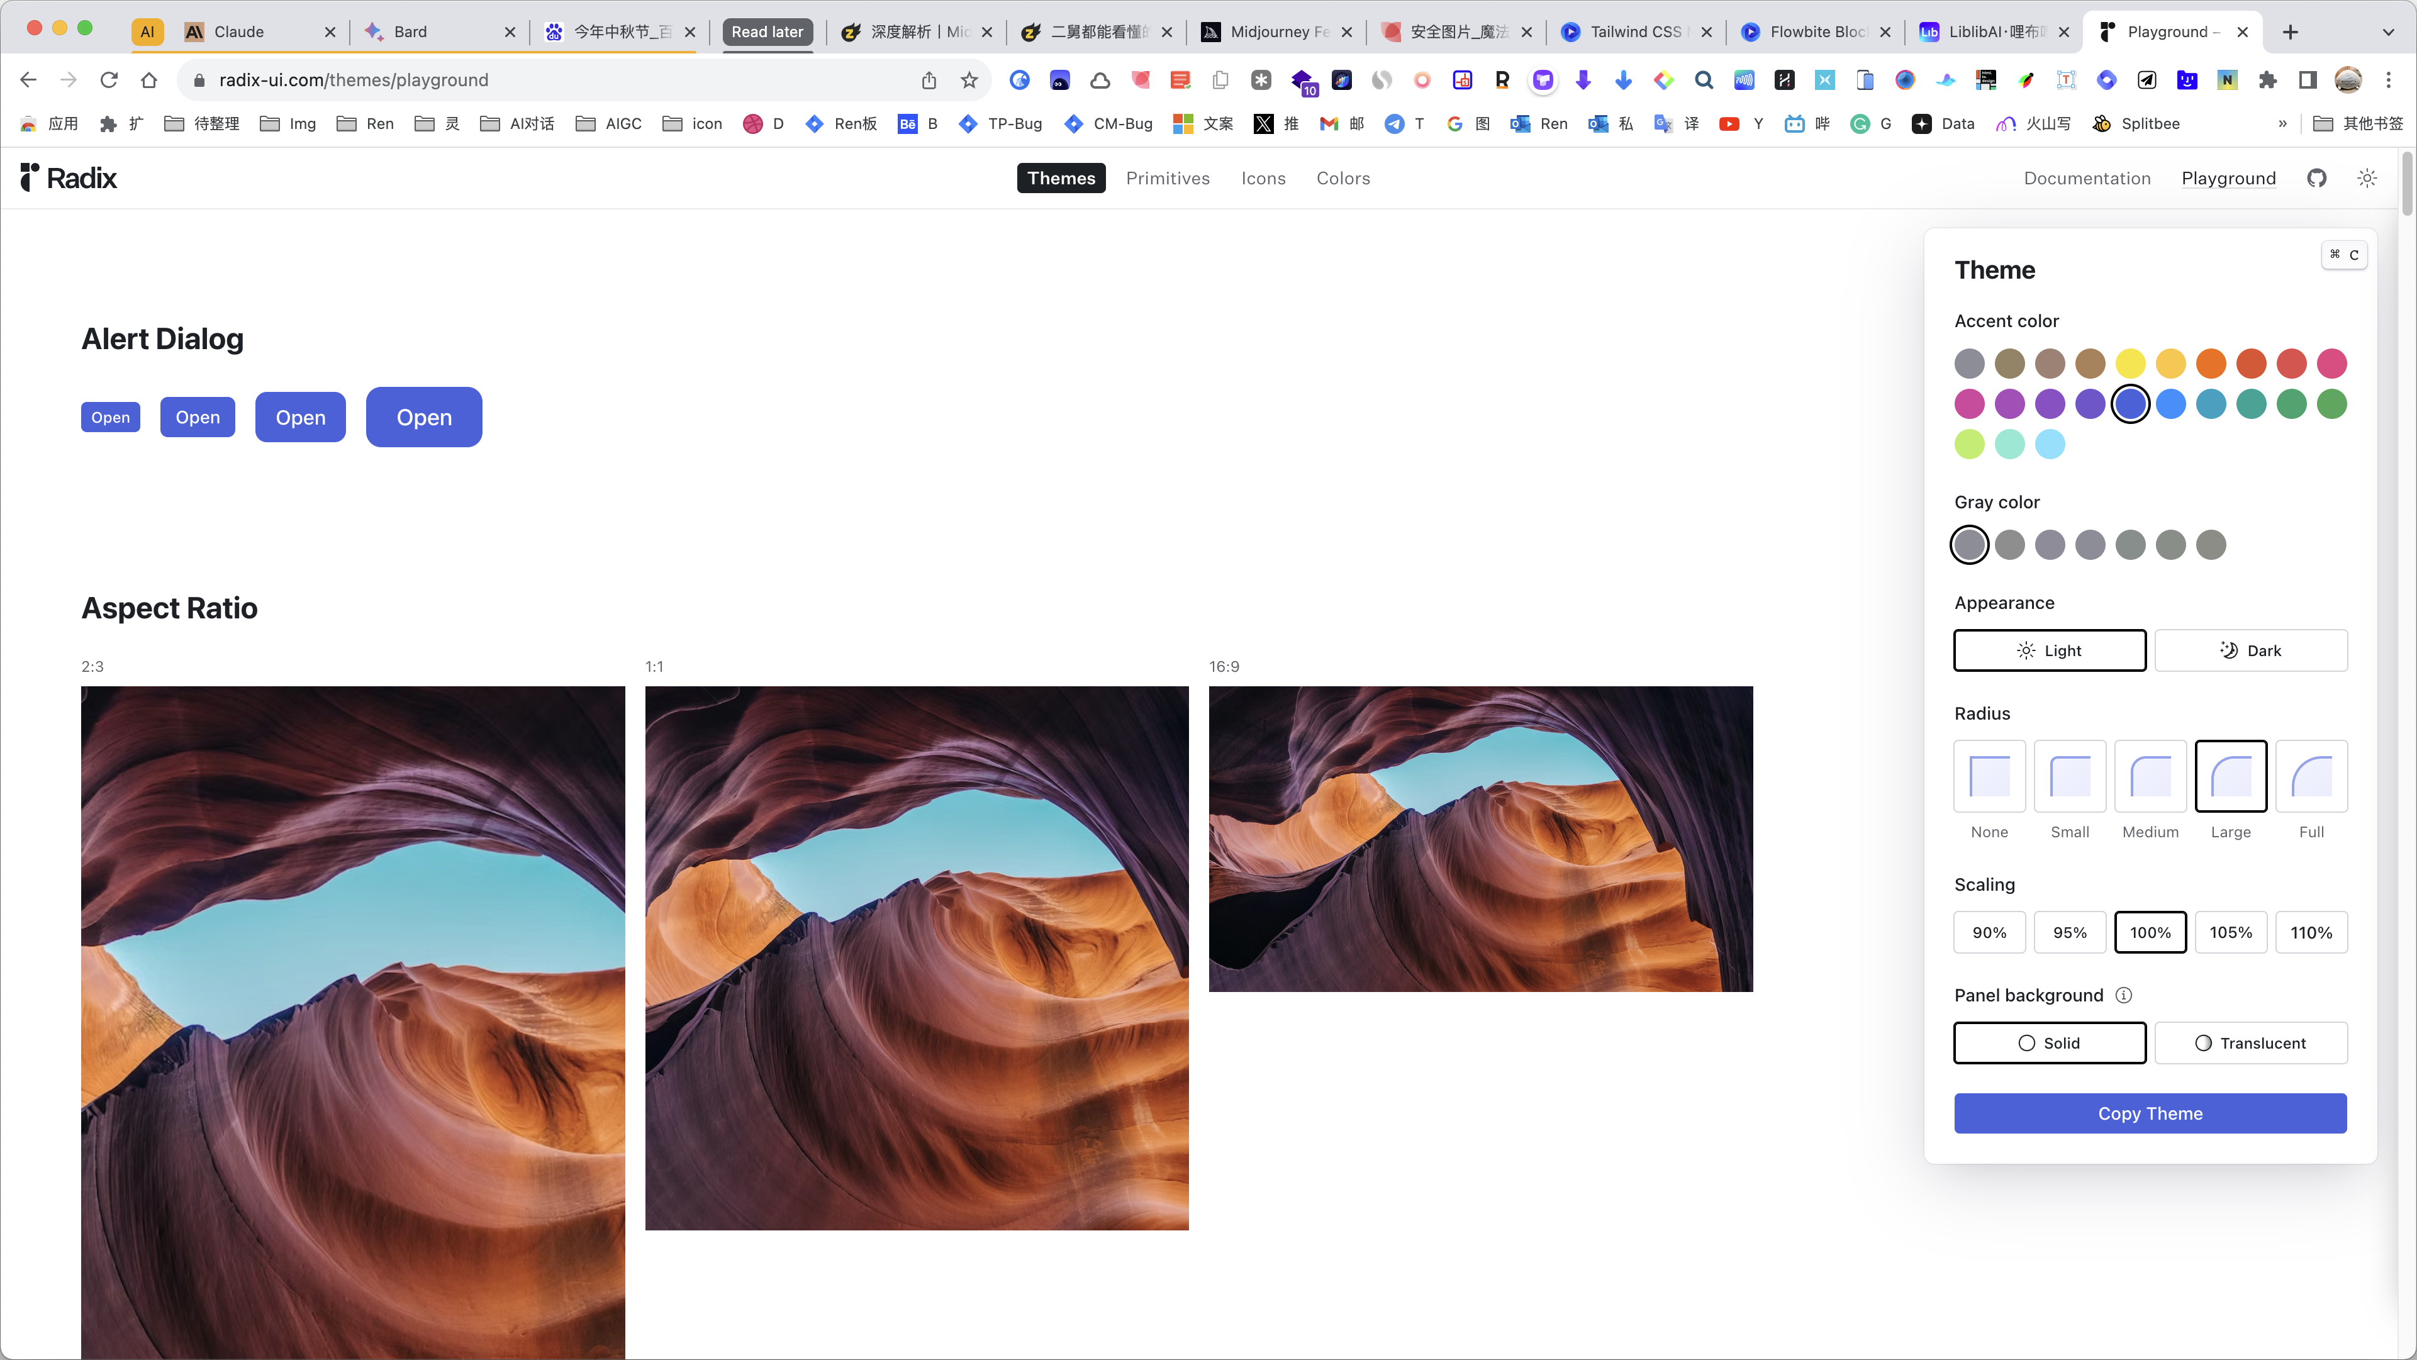Switch to the Primitives nav item
This screenshot has width=2417, height=1360.
1167,178
